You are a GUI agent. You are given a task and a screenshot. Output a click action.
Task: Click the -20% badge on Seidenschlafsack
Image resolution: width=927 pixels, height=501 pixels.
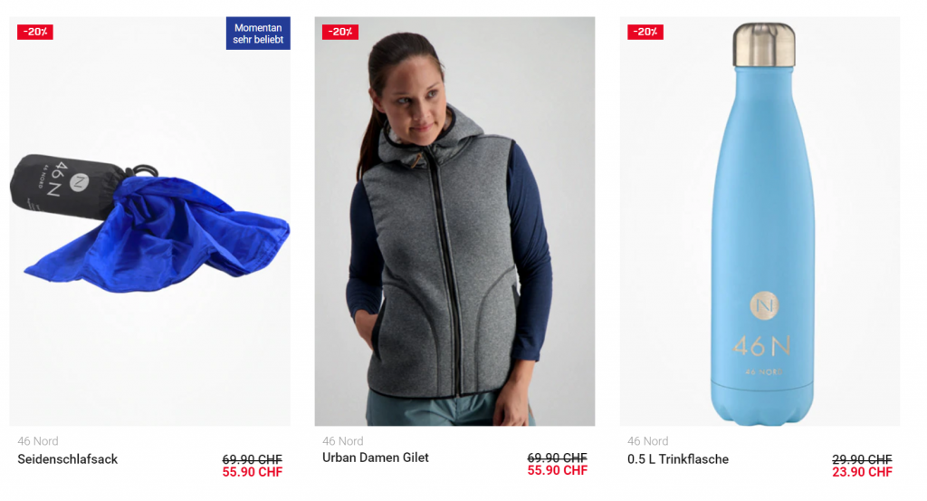(x=35, y=32)
